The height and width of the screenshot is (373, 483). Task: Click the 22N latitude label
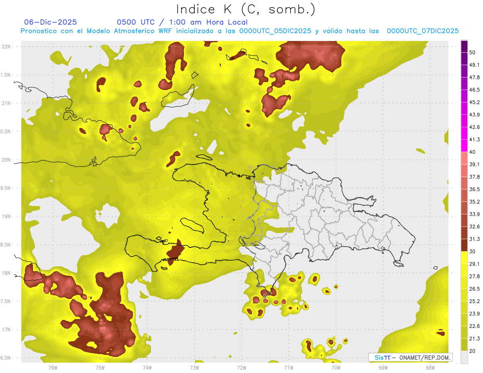tap(6, 46)
